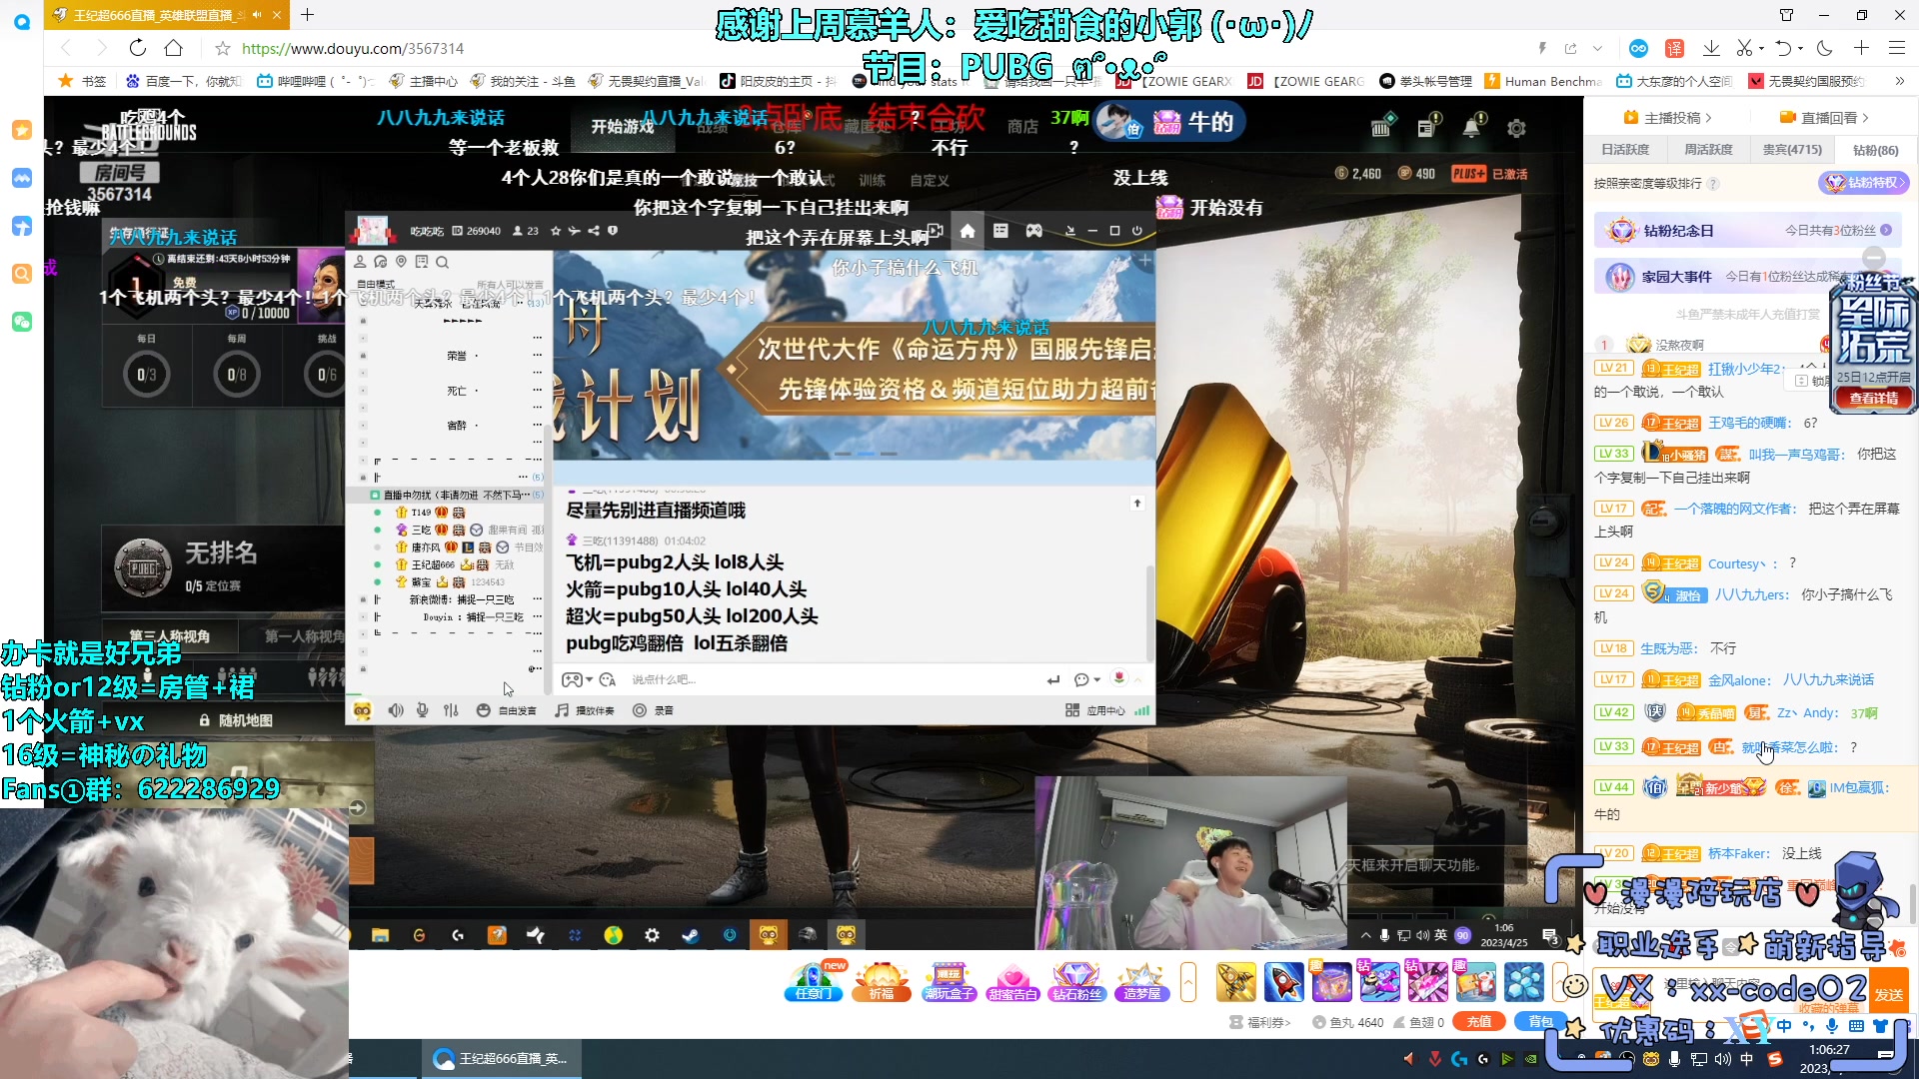Search members in YY channel sidebar
The width and height of the screenshot is (1919, 1079).
tap(442, 262)
